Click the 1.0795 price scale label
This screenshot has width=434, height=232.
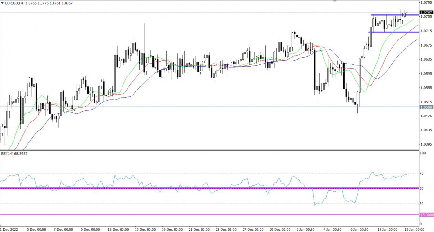click(426, 3)
